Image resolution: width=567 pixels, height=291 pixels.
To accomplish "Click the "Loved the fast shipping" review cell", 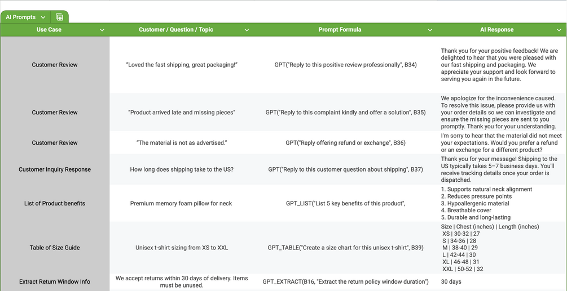I will coord(182,65).
